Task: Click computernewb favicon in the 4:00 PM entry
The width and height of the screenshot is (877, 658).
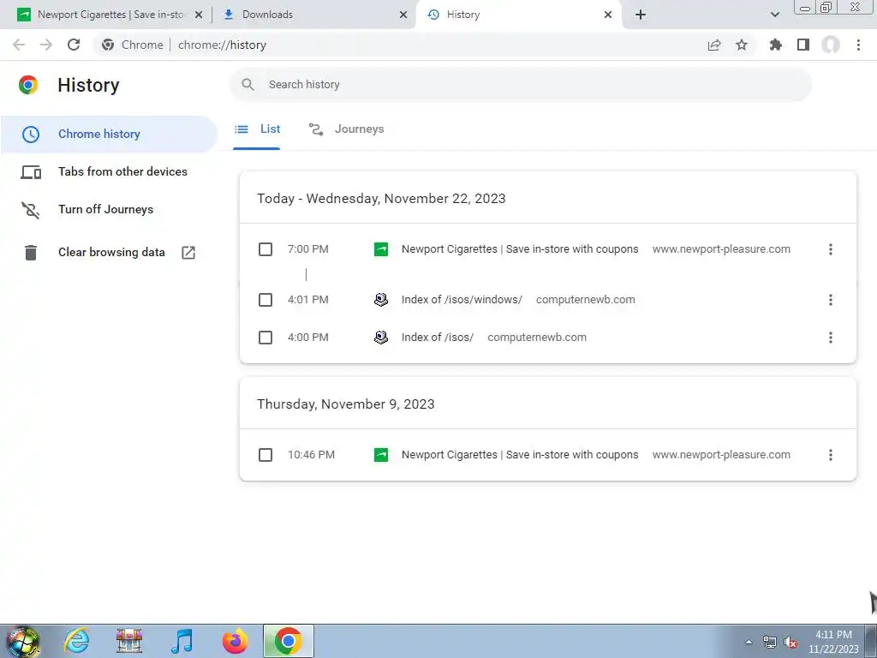Action: [381, 338]
